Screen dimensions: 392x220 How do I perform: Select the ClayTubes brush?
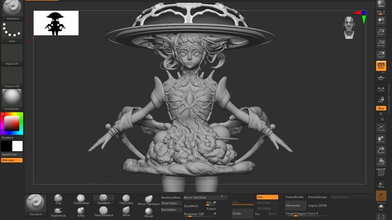(x=126, y=199)
